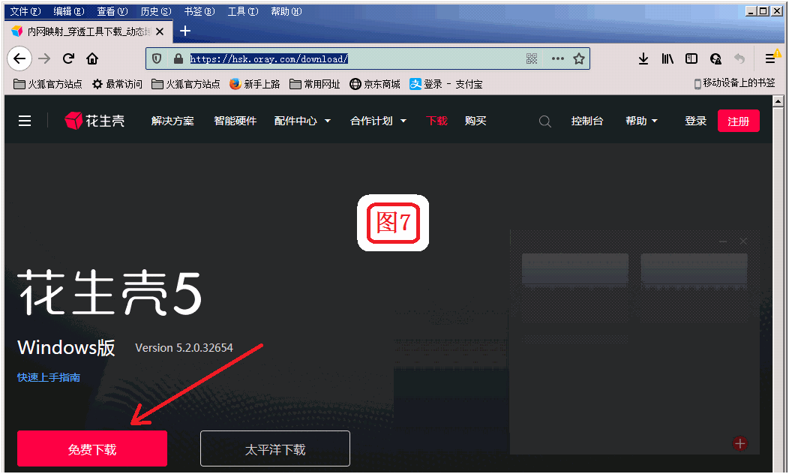Screen dimensions: 789x474
Task: Go back with the browser back arrow
Action: coord(19,58)
